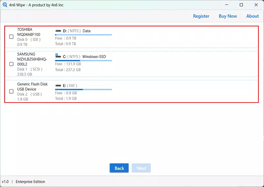Click 'Free : 0.9 TB' value
The width and height of the screenshot is (264, 187).
tap(66, 38)
